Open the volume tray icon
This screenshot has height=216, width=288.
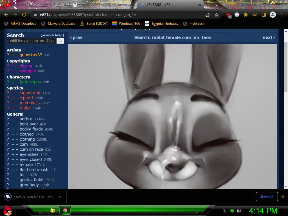tap(238, 211)
